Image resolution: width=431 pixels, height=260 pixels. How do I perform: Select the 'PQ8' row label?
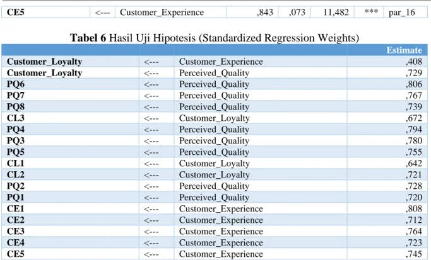(16, 106)
